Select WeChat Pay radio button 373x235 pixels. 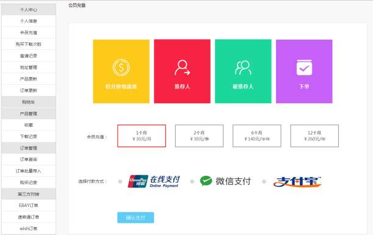(x=192, y=181)
